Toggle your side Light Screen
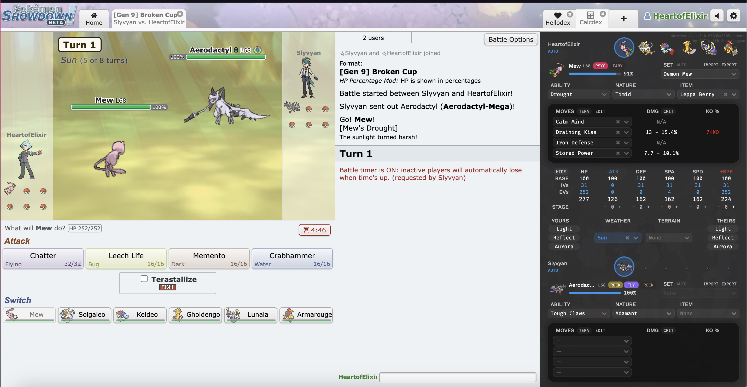 tap(564, 229)
